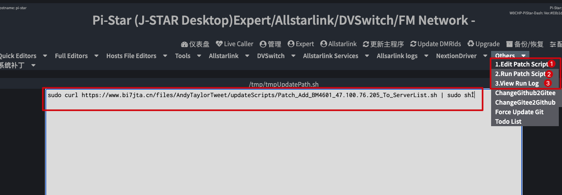Open the Allstarlink top link
The height and width of the screenshot is (195, 562).
(x=339, y=44)
